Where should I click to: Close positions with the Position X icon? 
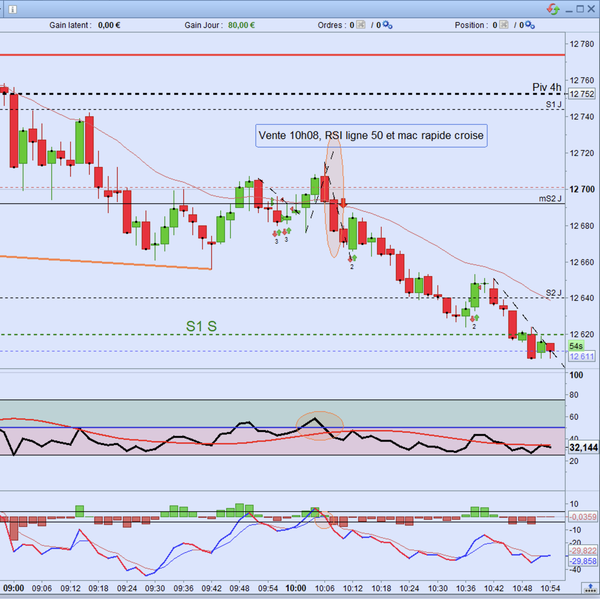point(503,25)
